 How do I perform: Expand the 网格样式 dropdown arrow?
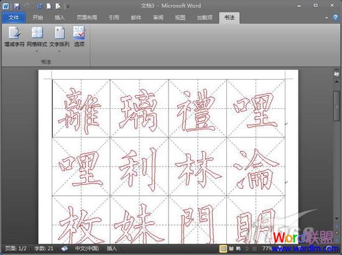37,52
